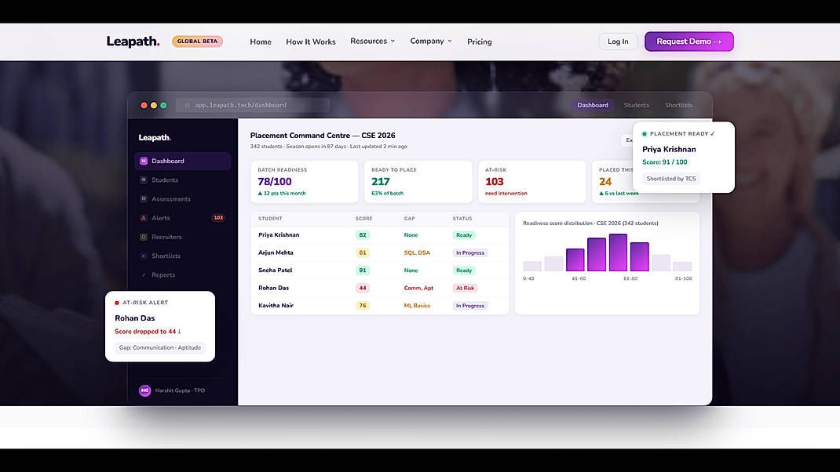Screen dimensions: 840x472
Task: Click the Placed 24 value
Action: [605, 182]
